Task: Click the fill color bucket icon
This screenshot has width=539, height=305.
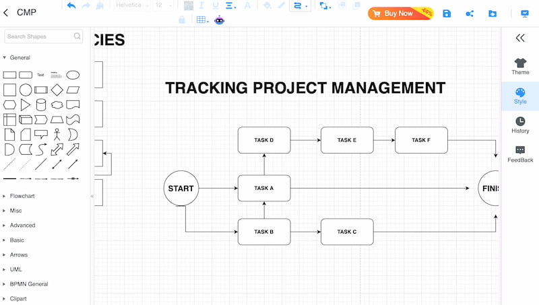Action: [x=267, y=5]
